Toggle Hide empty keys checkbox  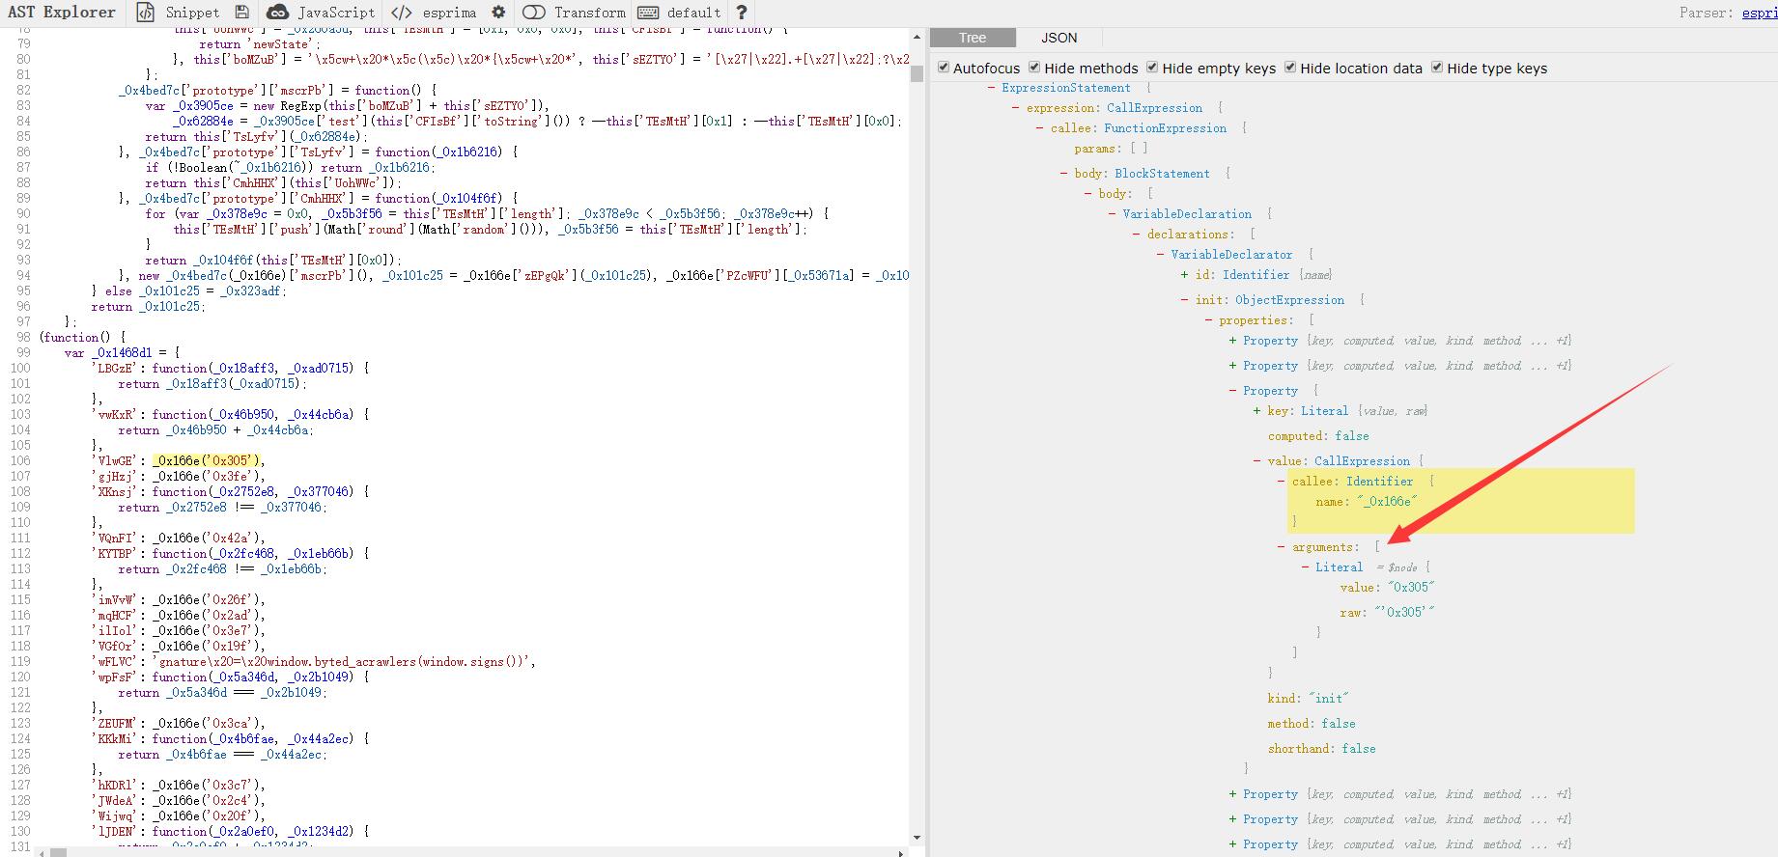point(1152,68)
